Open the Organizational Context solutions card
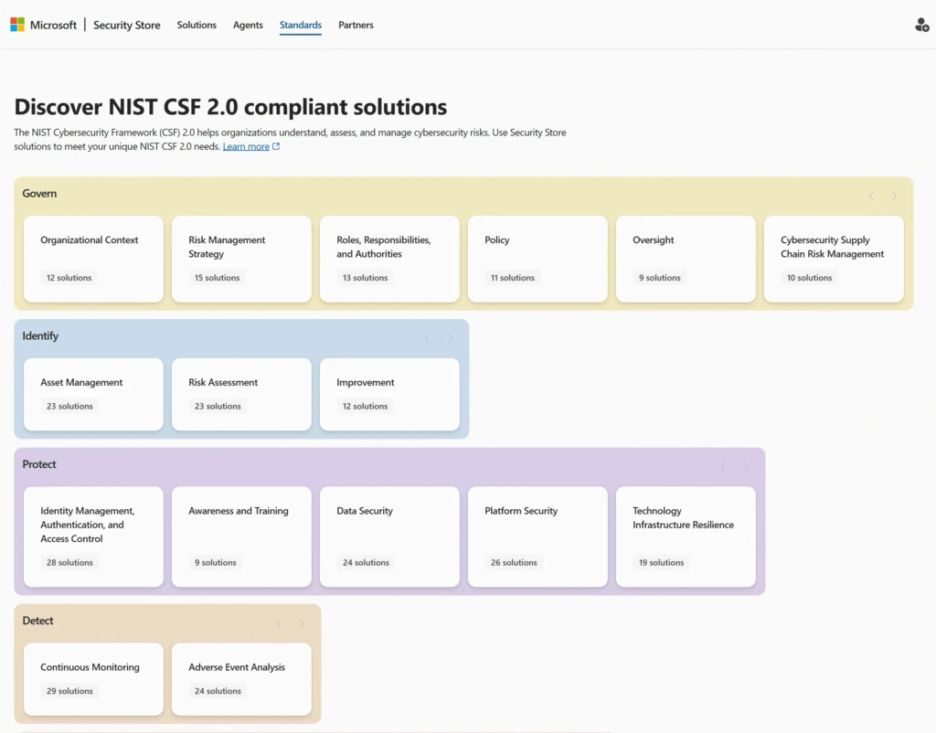Image resolution: width=936 pixels, height=733 pixels. point(93,259)
